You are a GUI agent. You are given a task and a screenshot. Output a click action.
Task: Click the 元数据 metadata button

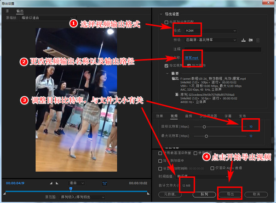[170, 194]
